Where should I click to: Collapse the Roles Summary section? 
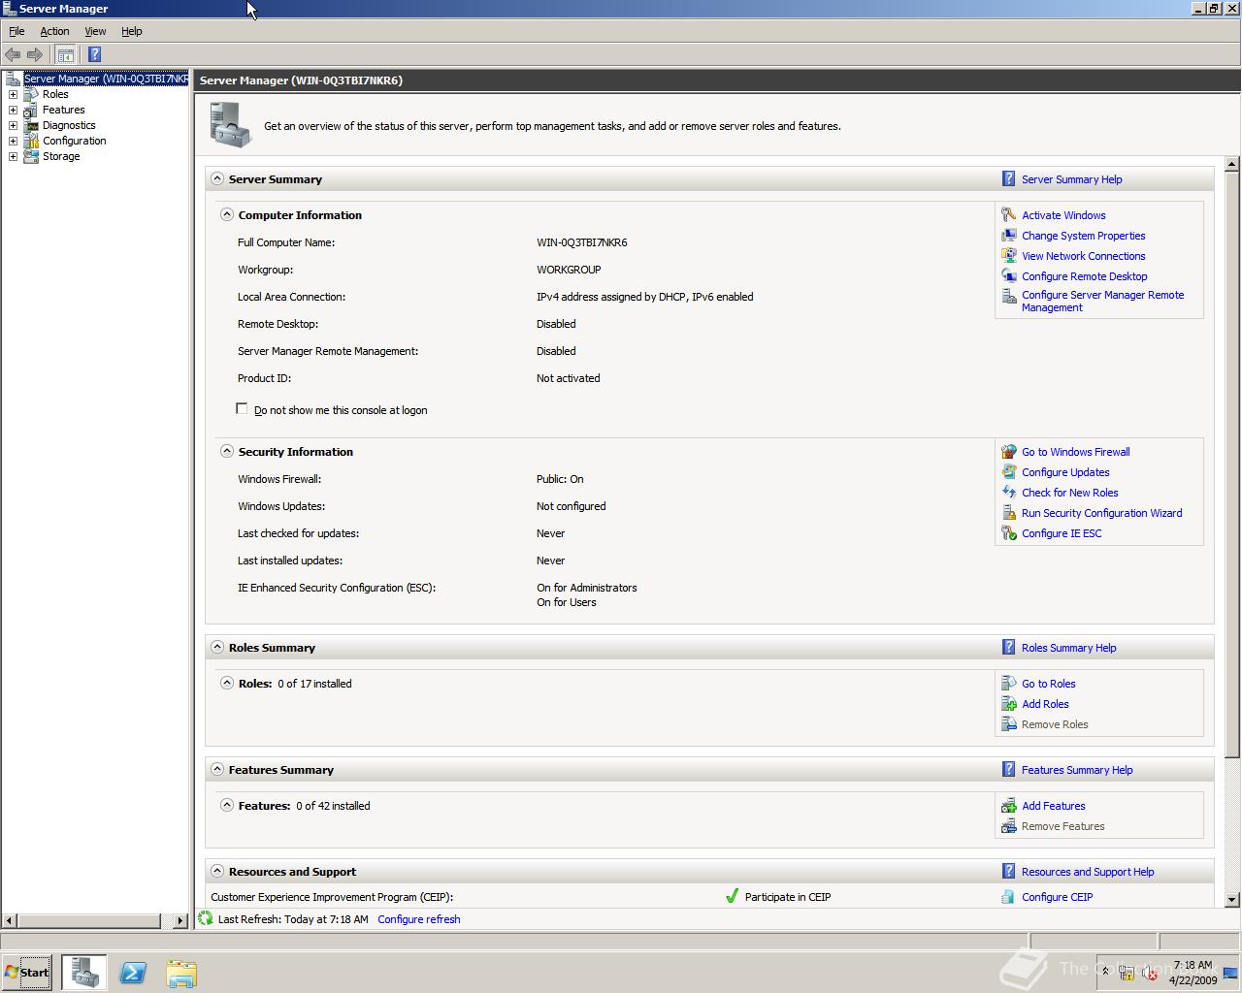217,647
